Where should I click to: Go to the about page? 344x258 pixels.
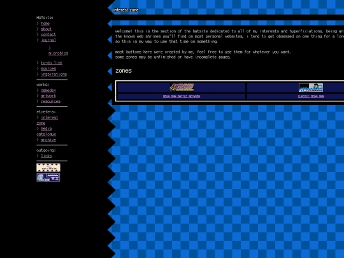pos(46,29)
